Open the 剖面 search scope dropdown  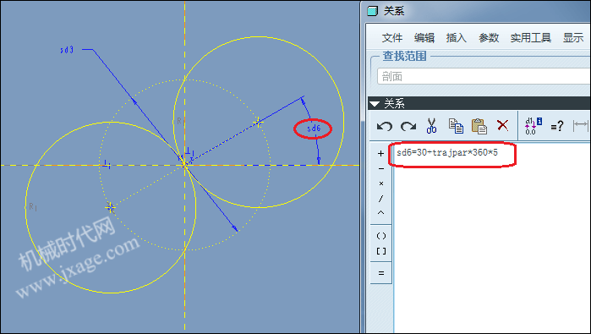click(x=484, y=77)
